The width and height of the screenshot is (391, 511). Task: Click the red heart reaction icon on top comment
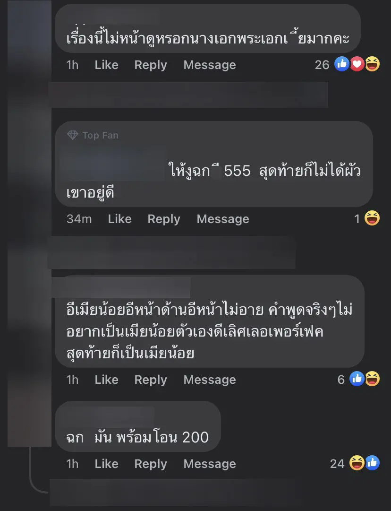357,64
